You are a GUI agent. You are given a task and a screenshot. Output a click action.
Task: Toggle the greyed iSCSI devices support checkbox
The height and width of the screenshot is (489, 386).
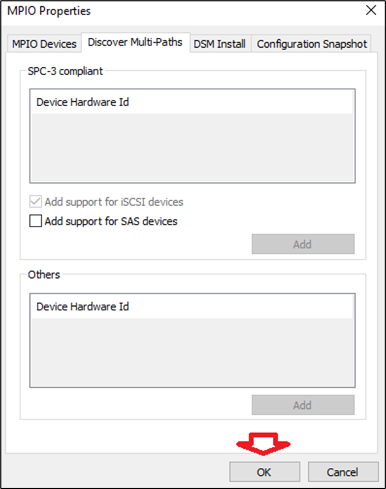37,202
